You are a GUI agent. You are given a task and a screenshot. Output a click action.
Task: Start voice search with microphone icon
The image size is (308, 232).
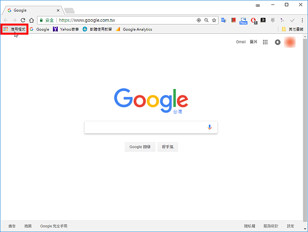[210, 127]
